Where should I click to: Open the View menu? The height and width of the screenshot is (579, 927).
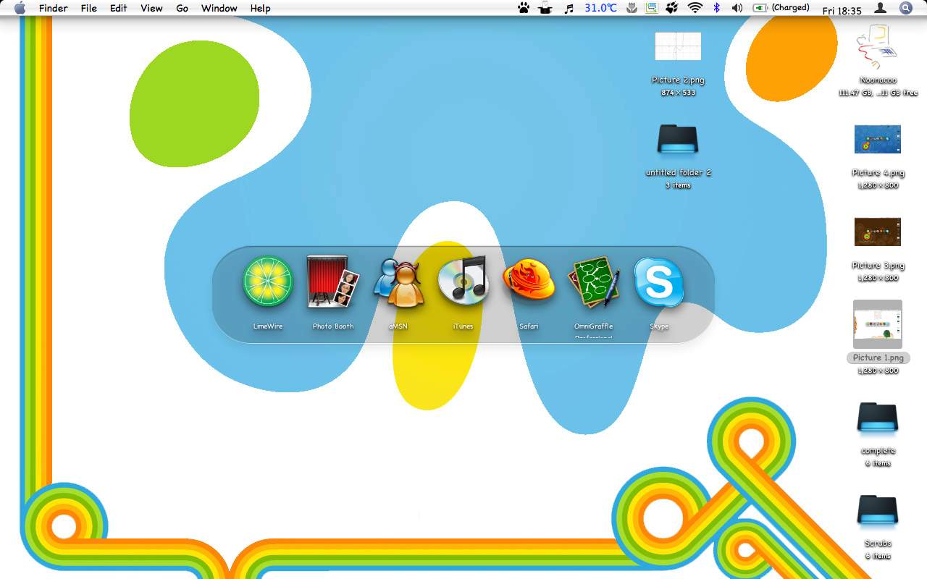tap(151, 8)
